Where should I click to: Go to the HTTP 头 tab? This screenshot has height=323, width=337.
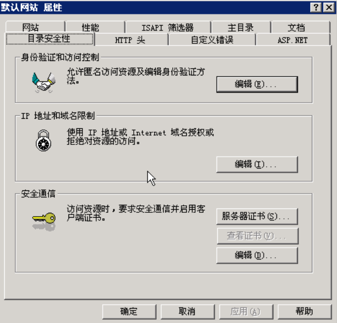(132, 40)
